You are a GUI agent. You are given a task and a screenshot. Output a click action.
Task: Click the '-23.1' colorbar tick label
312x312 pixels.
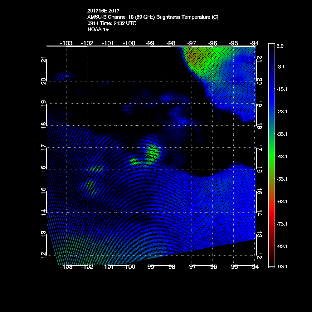pyautogui.click(x=282, y=112)
